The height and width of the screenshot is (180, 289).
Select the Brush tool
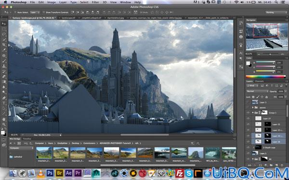point(4,61)
